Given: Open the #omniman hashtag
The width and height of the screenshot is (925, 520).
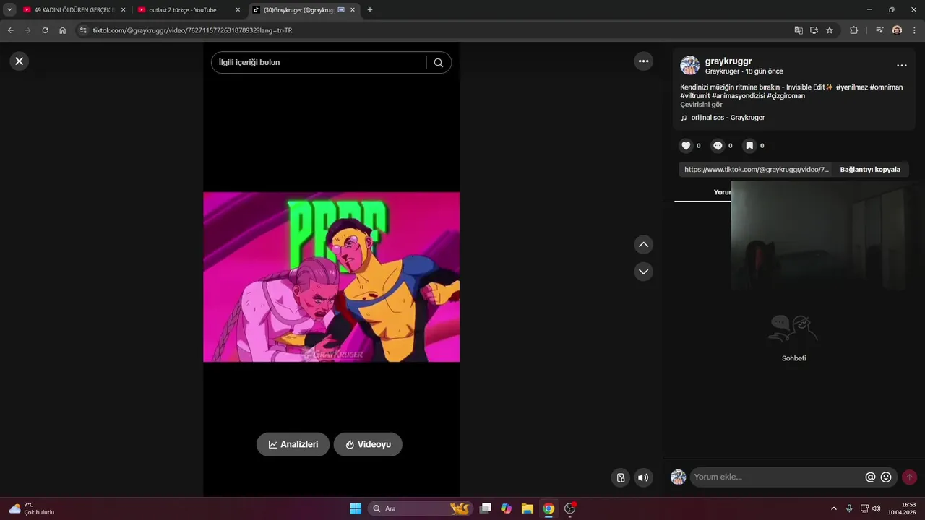Looking at the screenshot, I should (x=886, y=87).
